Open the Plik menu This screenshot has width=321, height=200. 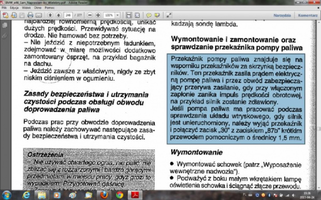click(4, 8)
